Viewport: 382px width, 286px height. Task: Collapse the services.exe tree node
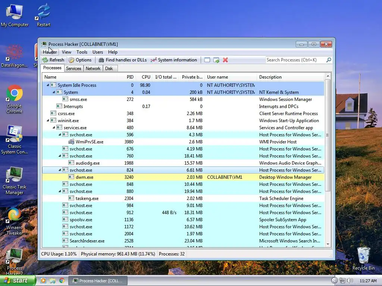pos(54,127)
